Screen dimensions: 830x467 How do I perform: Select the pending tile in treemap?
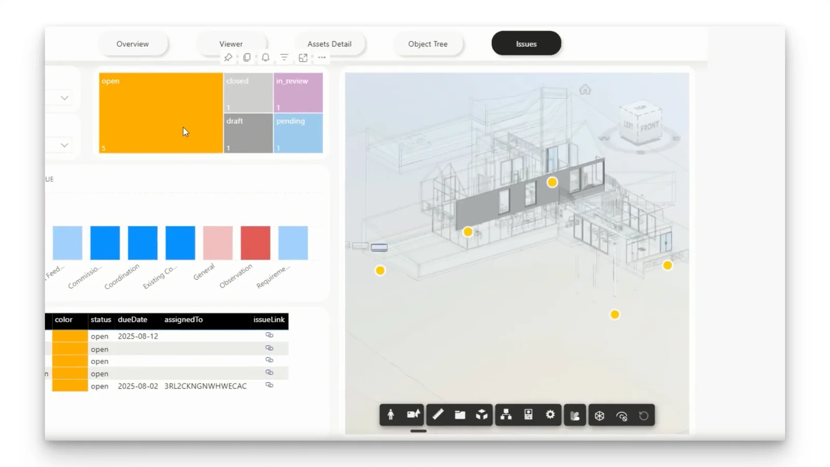tap(298, 133)
